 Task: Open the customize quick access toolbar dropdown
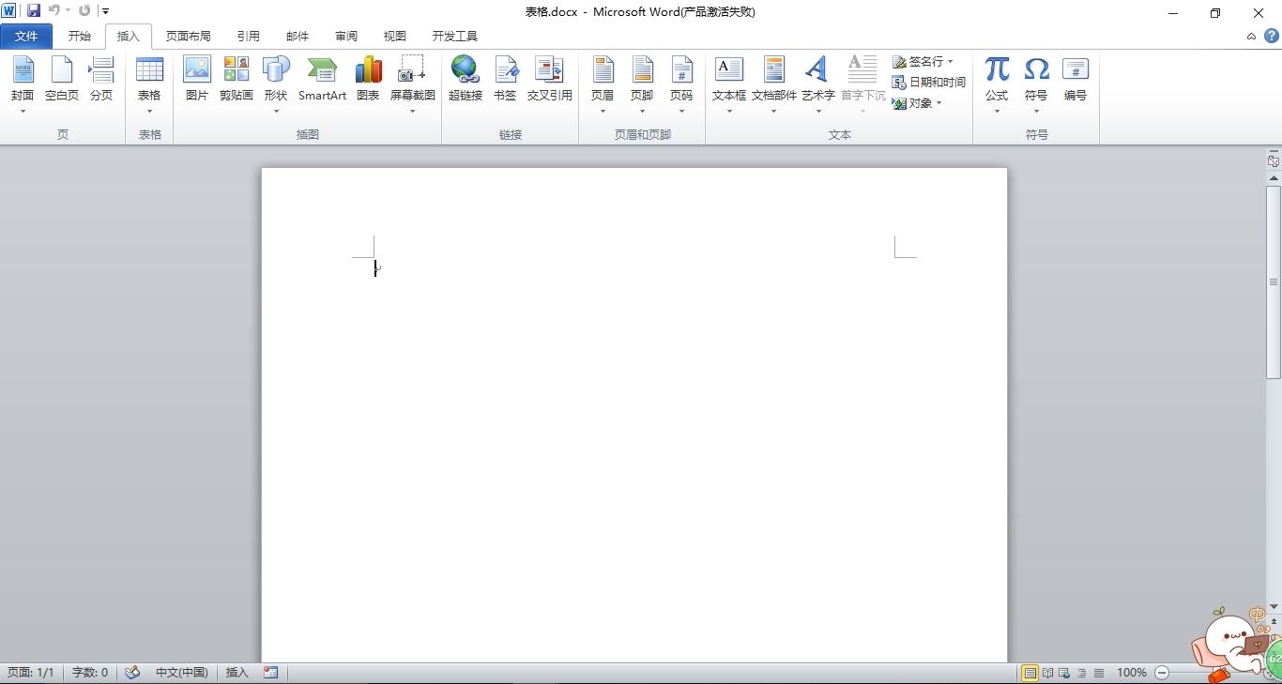click(x=105, y=11)
